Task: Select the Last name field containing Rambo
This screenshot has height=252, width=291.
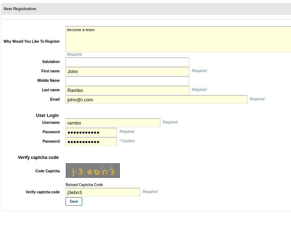Action: (127, 90)
